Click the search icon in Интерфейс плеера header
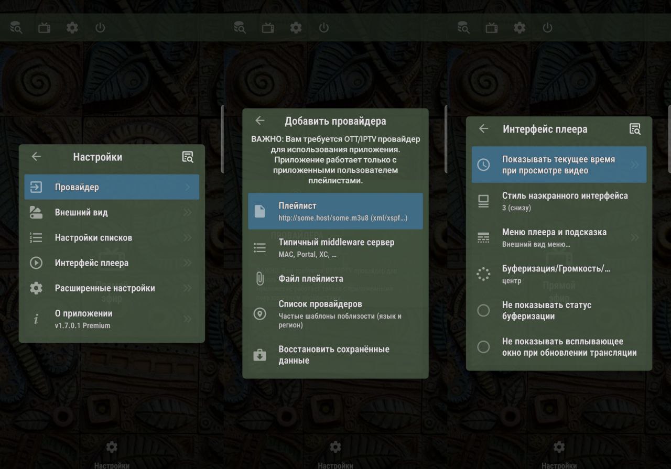 point(635,129)
